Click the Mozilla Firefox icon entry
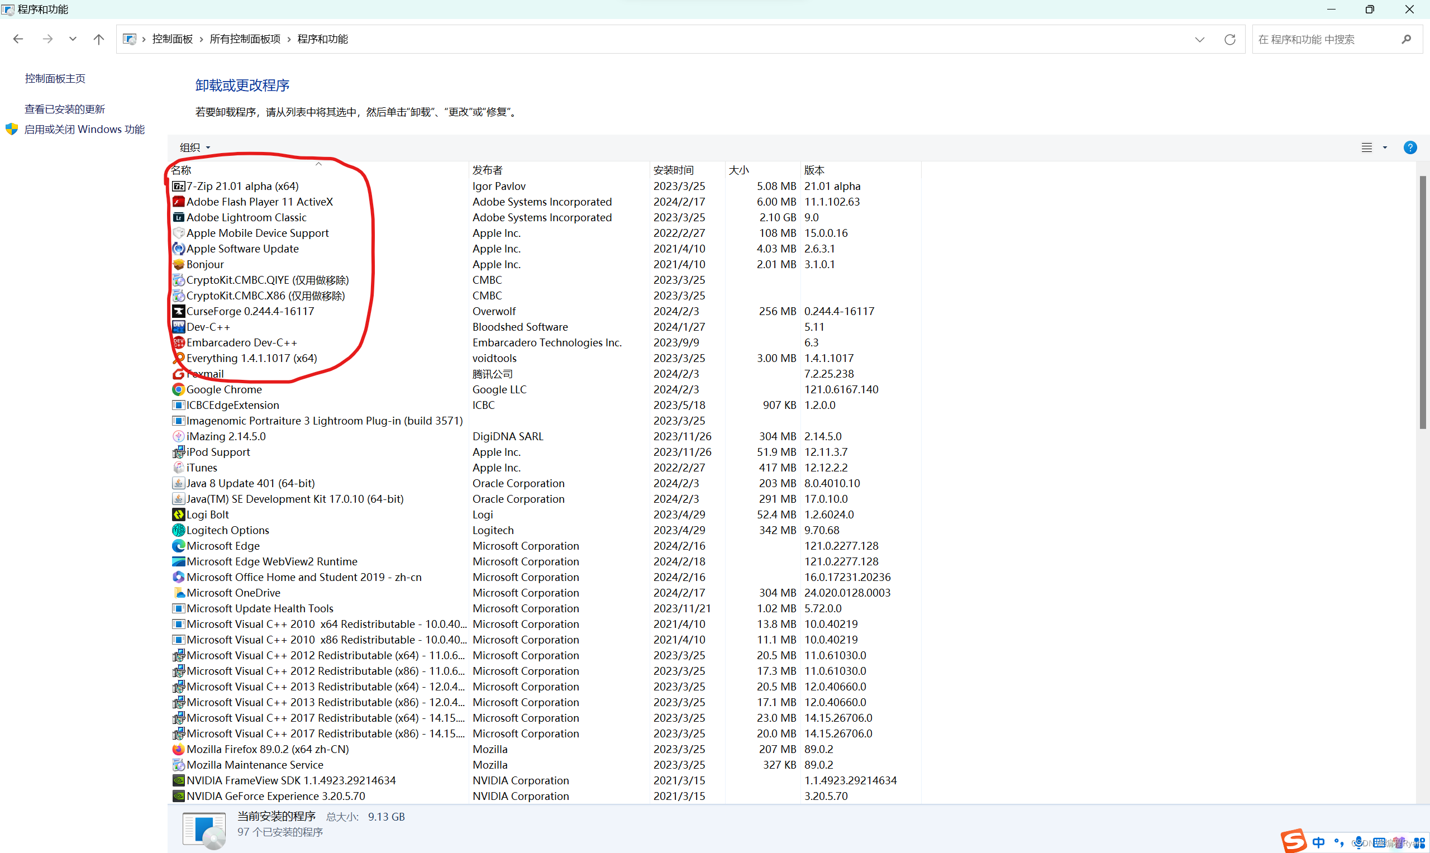Image resolution: width=1430 pixels, height=853 pixels. 179,750
